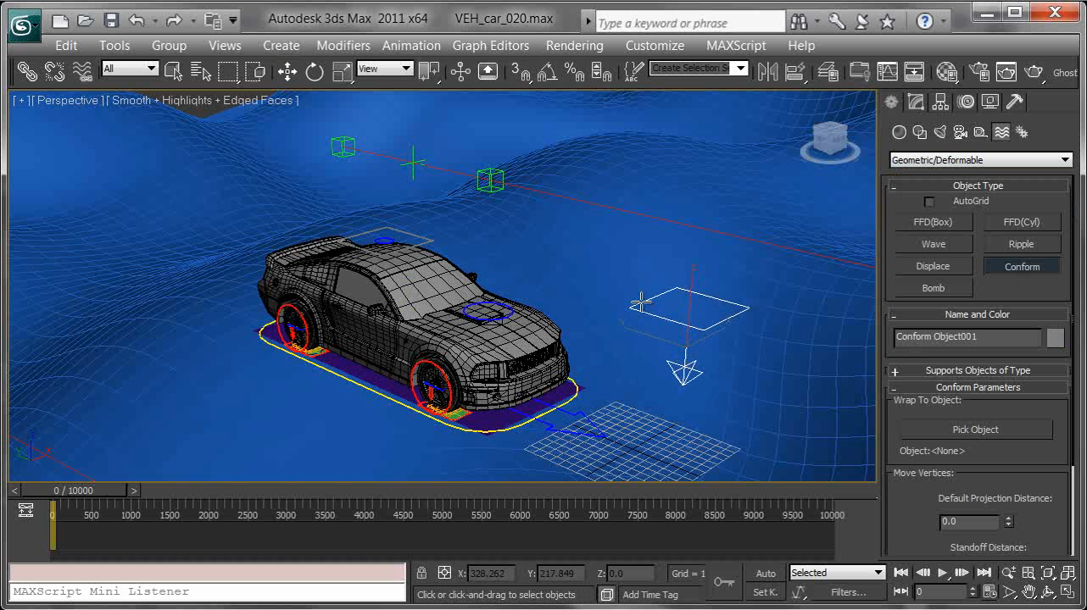Switch to Lights category in Create panel
This screenshot has width=1087, height=610.
pos(939,132)
